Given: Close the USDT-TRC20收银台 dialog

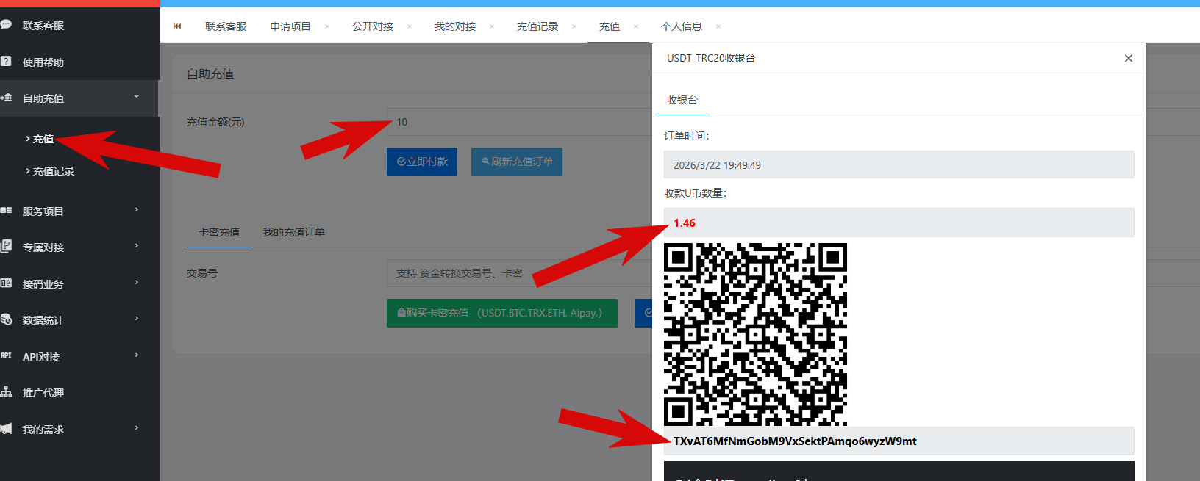Looking at the screenshot, I should (x=1129, y=58).
